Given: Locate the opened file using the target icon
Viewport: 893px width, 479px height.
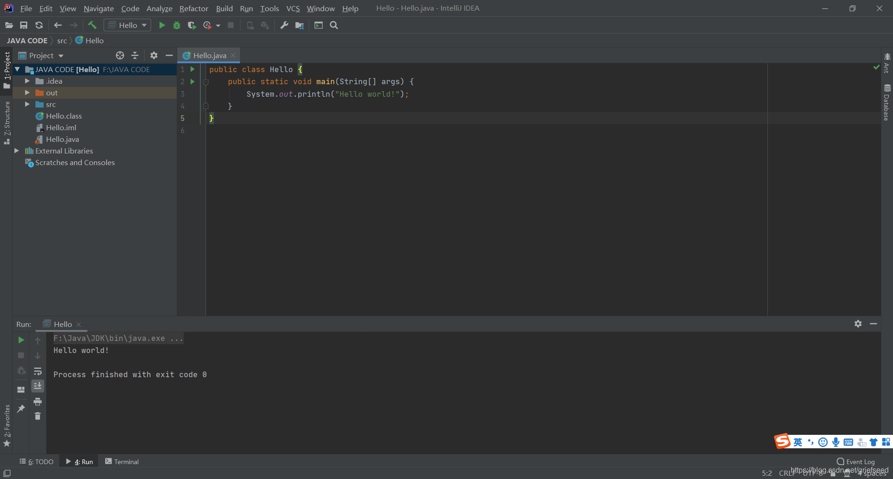Looking at the screenshot, I should coord(120,55).
